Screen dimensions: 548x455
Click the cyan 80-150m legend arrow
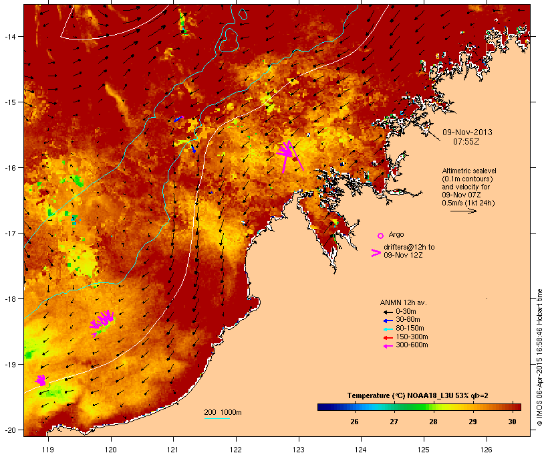point(388,329)
